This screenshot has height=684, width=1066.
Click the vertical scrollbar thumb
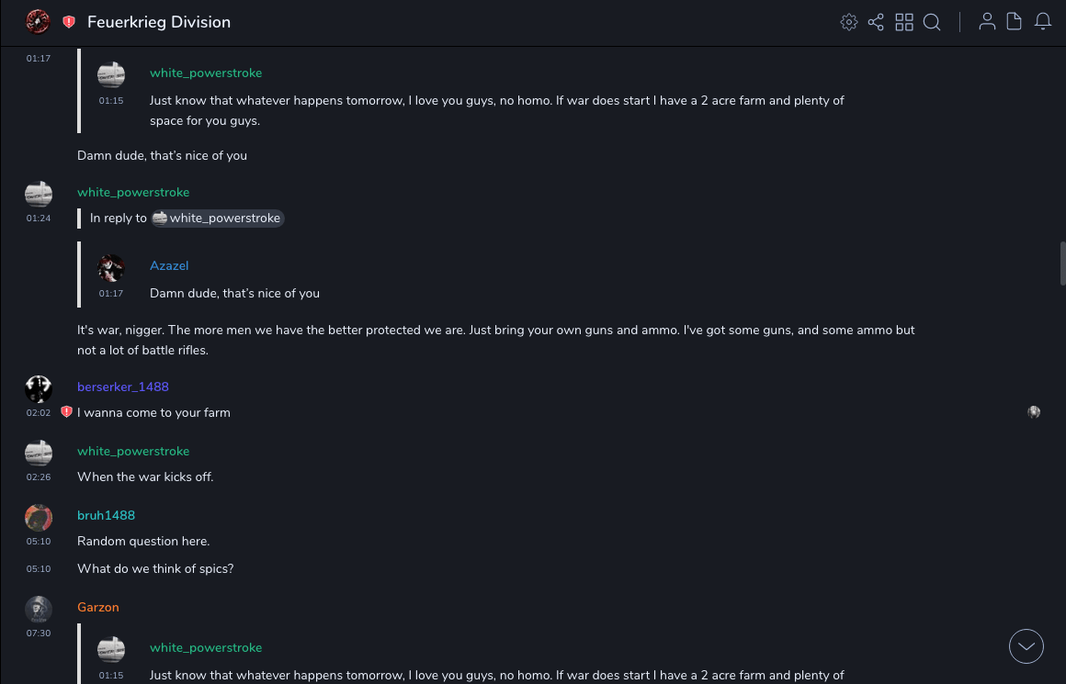tap(1061, 264)
